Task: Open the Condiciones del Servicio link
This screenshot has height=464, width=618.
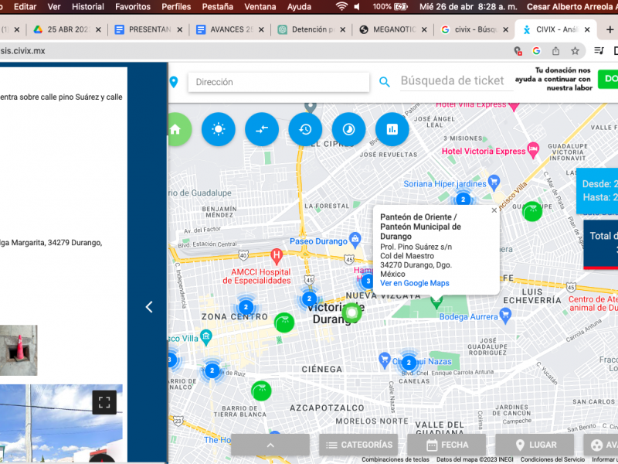Action: click(552, 459)
